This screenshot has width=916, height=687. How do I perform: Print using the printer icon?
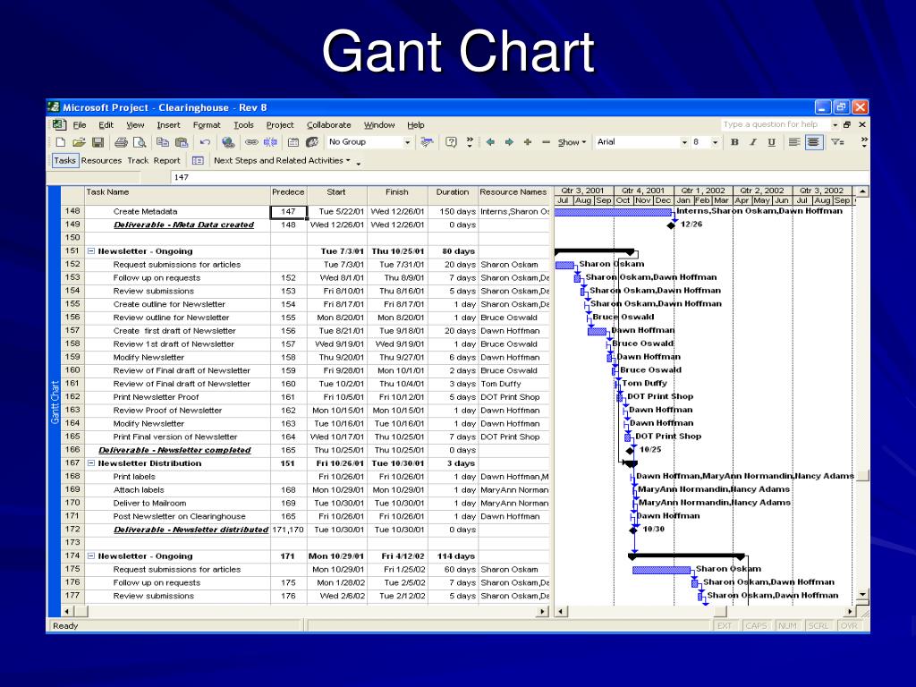[x=121, y=142]
